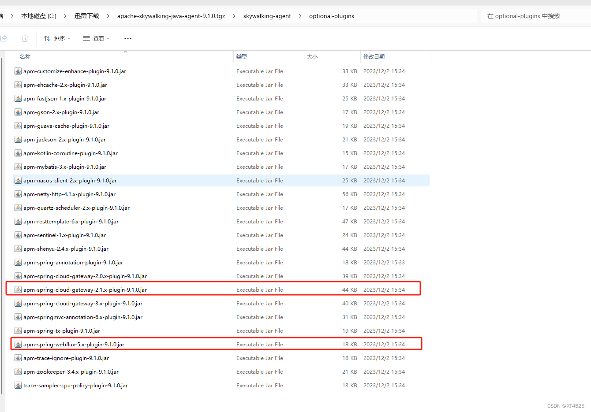This screenshot has width=591, height=412.
Task: Click jar icon of apm-spring-cloud-gateway-2.1.x-plugin-9.1.0.jar
Action: pos(18,290)
